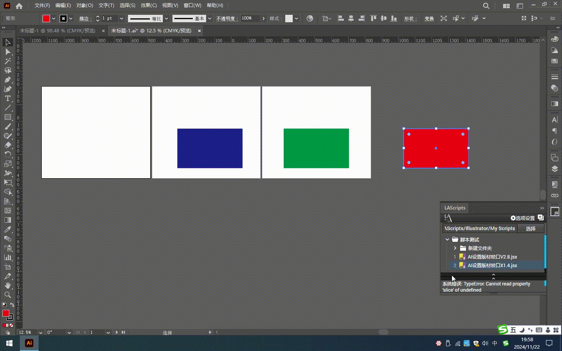Image resolution: width=562 pixels, height=351 pixels.
Task: Select the Type tool
Action: point(7,98)
